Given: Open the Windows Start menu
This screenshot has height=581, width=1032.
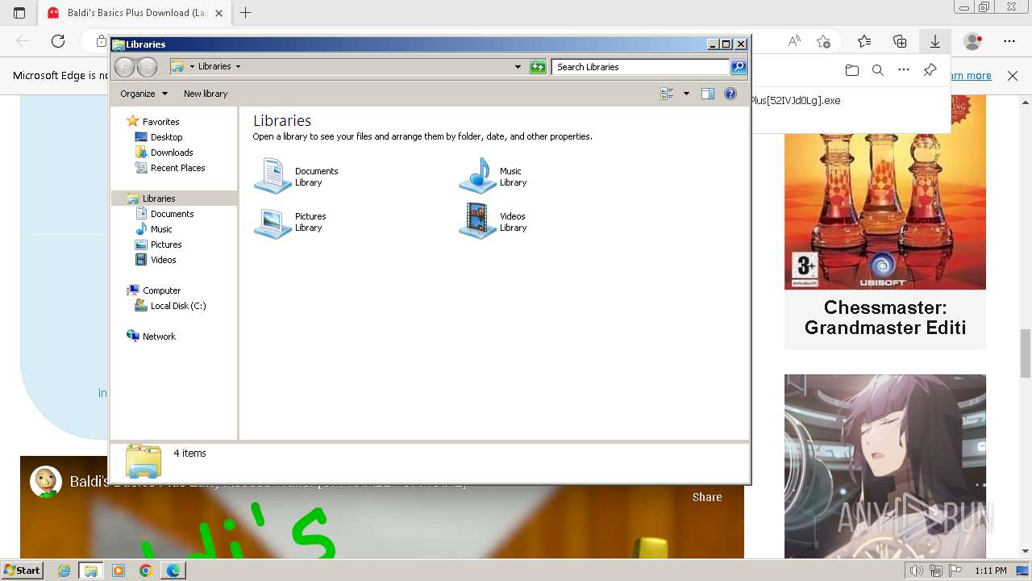Looking at the screenshot, I should pos(22,571).
